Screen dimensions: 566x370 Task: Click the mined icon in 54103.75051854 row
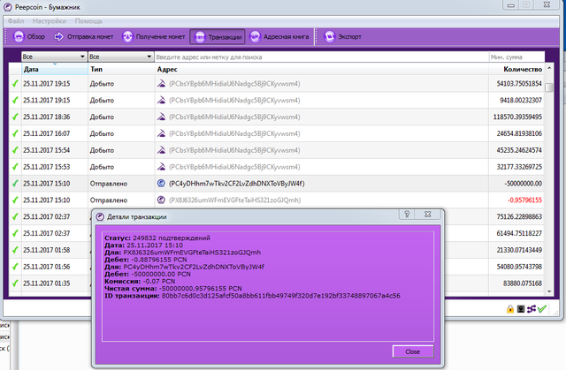161,84
